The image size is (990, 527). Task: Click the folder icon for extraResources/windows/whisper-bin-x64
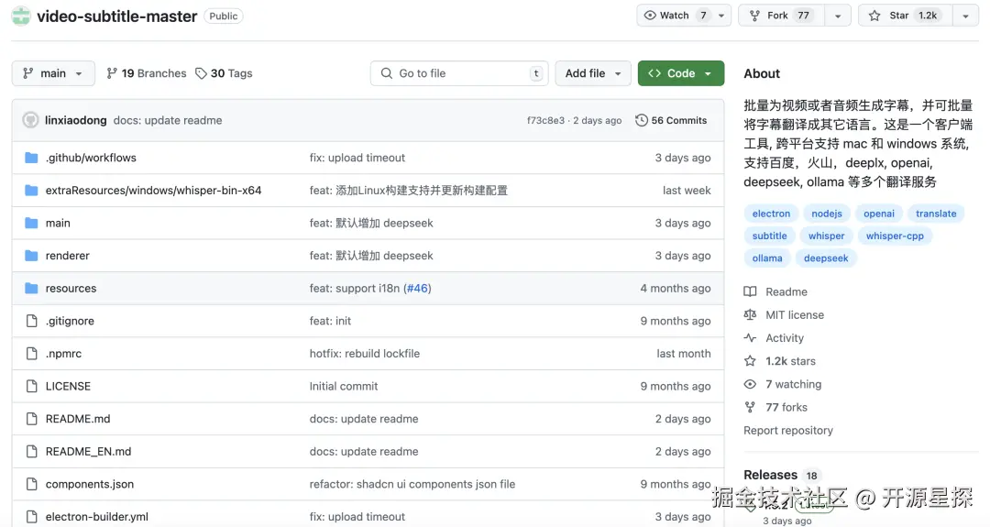click(31, 190)
